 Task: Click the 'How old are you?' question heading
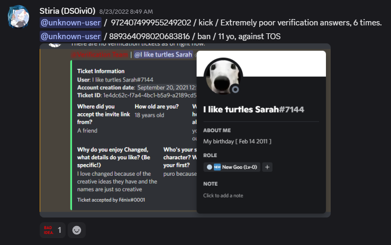click(x=157, y=106)
